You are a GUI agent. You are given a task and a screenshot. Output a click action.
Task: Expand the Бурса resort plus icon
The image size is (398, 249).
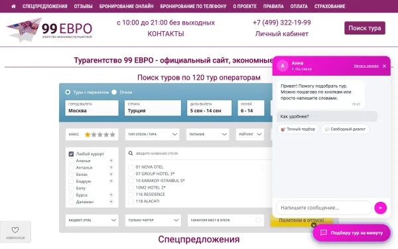point(111,195)
